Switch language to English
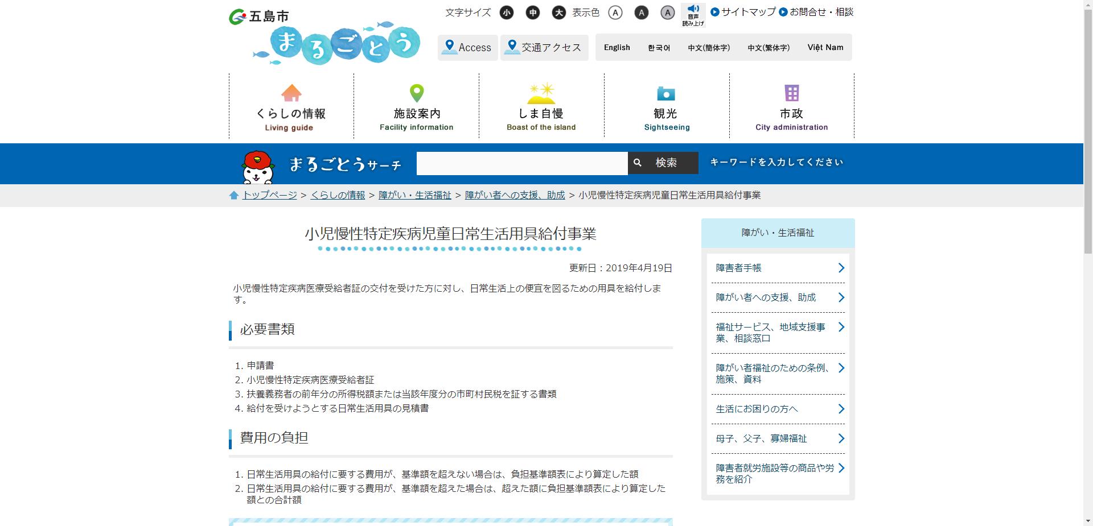 click(x=617, y=47)
